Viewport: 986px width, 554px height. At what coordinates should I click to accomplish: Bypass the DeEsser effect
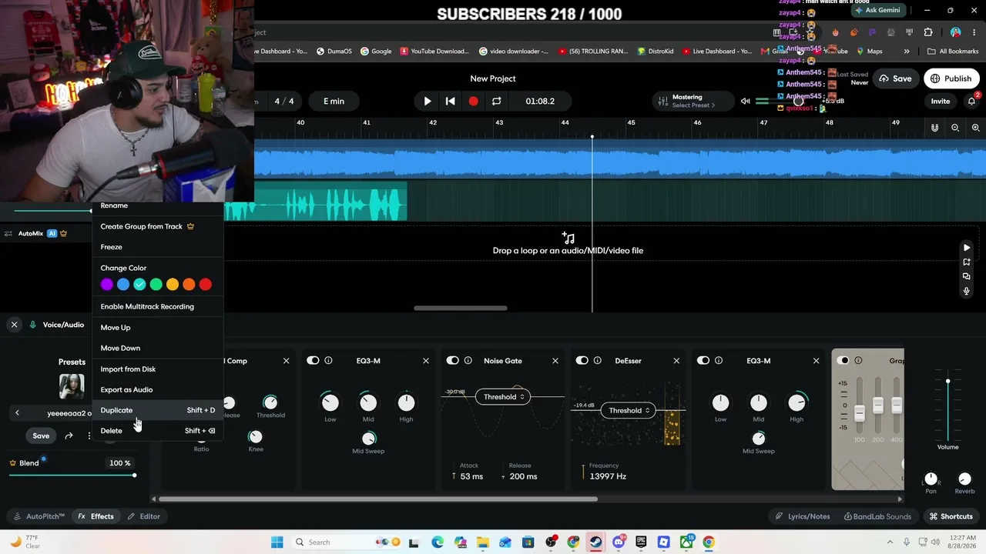pyautogui.click(x=582, y=361)
